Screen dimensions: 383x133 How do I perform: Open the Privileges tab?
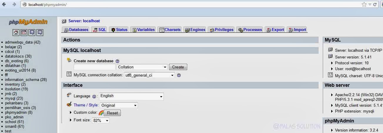222,30
